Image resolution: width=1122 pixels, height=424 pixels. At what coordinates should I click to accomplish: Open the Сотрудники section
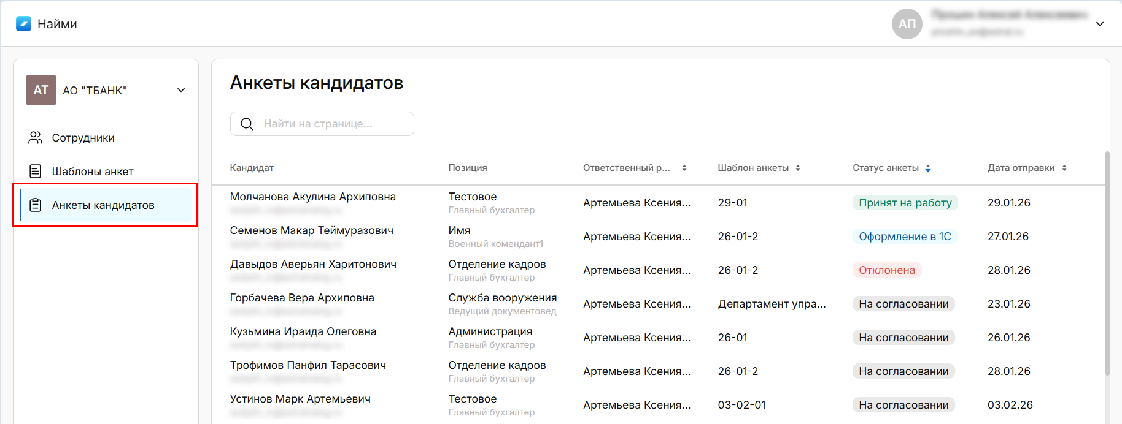[x=83, y=138]
